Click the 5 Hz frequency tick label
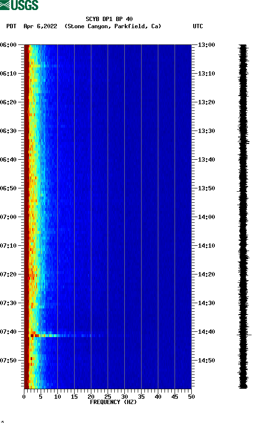Screen dimensions: 264x427 (x=41, y=397)
